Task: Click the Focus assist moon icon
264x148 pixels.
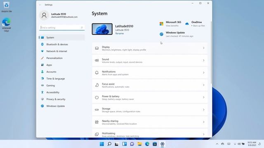Action: pos(97,85)
